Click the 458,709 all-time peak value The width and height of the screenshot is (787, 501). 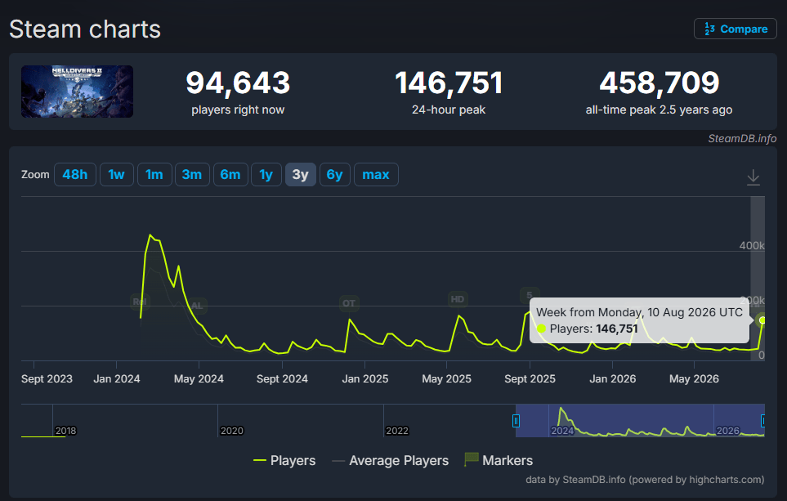click(x=659, y=83)
